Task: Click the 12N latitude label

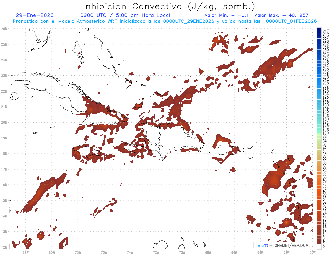Action: pos(4,247)
